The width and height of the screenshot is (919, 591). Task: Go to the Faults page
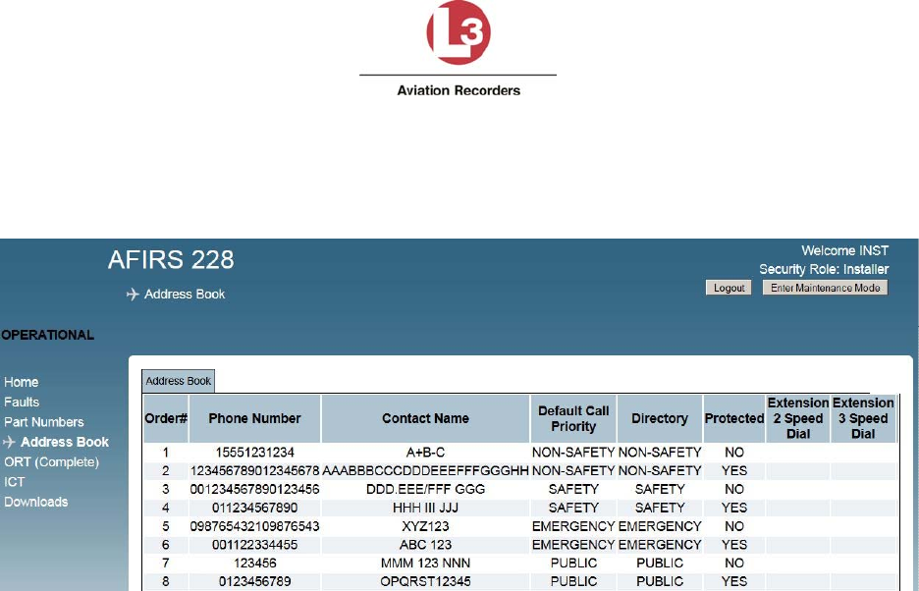tap(22, 402)
